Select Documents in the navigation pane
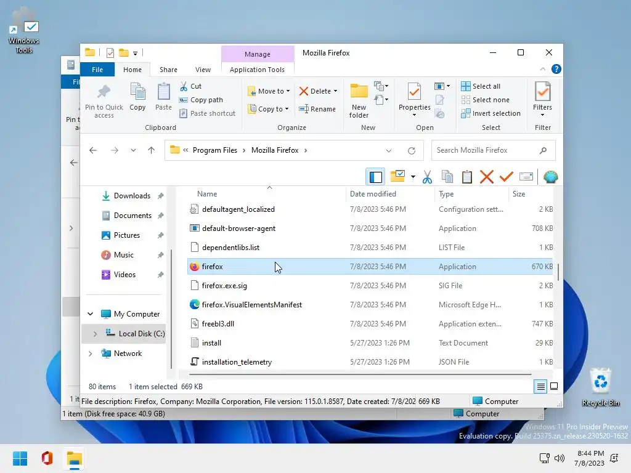 pos(126,215)
